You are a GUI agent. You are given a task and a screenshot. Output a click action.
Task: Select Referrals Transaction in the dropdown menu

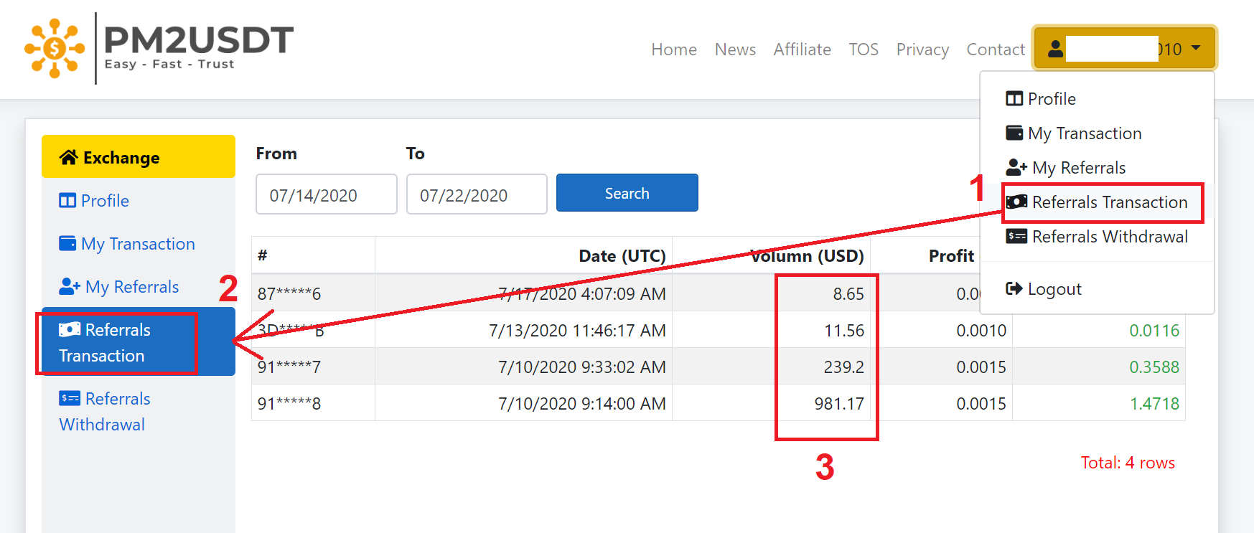[x=1109, y=202]
